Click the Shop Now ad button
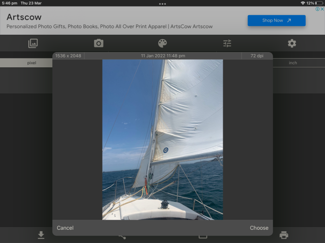This screenshot has height=243, width=325. 276,20
